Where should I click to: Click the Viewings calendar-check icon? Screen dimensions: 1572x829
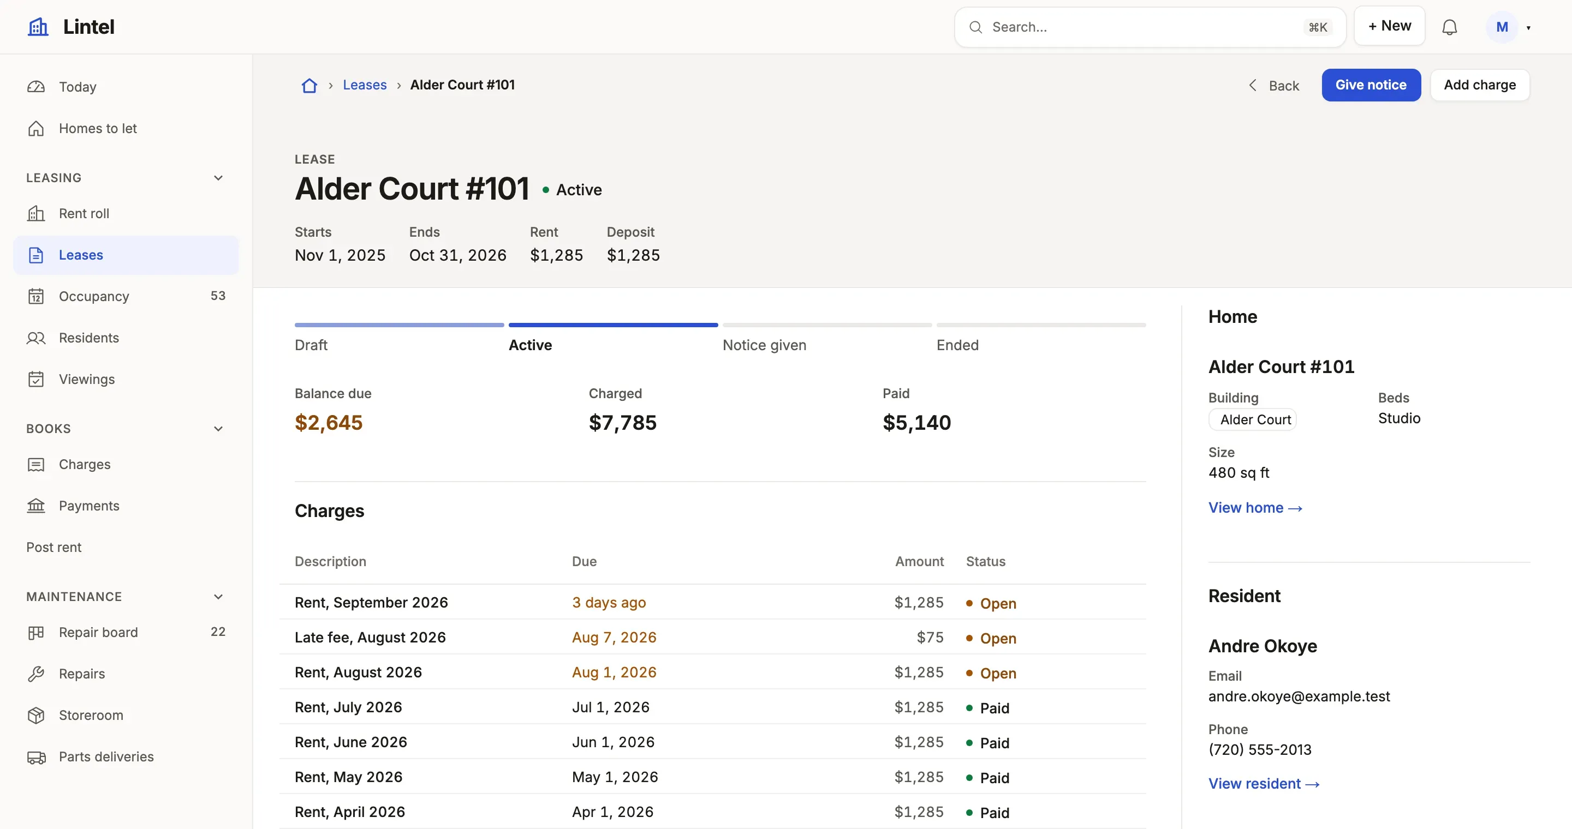coord(36,379)
